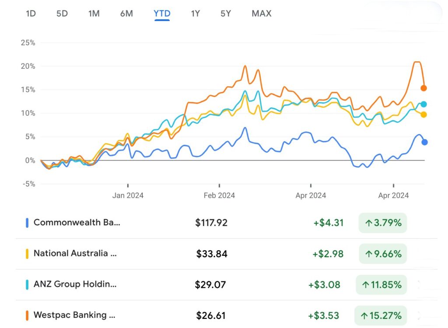Click the 9.66% gain badge
Viewport: 448px width, 328px height.
(383, 254)
